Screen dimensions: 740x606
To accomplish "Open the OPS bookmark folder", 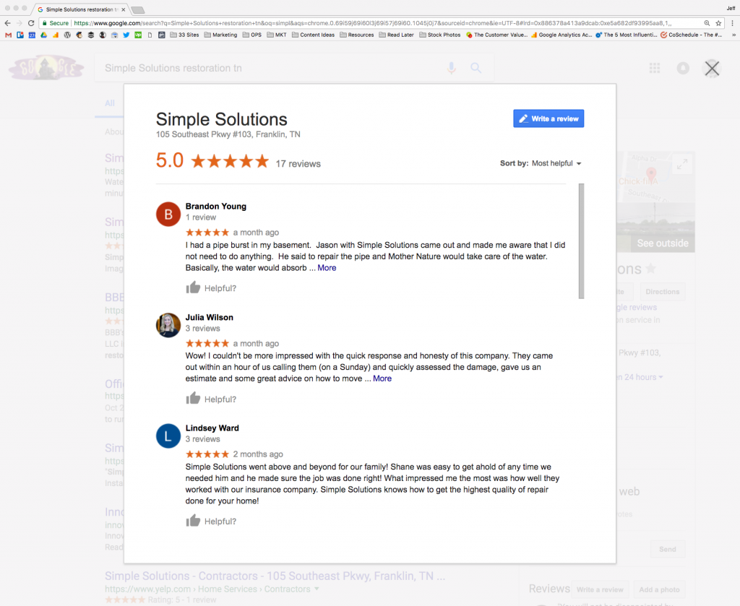I will (252, 35).
